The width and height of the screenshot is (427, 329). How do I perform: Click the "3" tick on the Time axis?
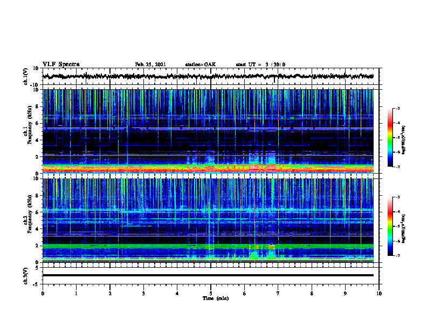pos(143,294)
